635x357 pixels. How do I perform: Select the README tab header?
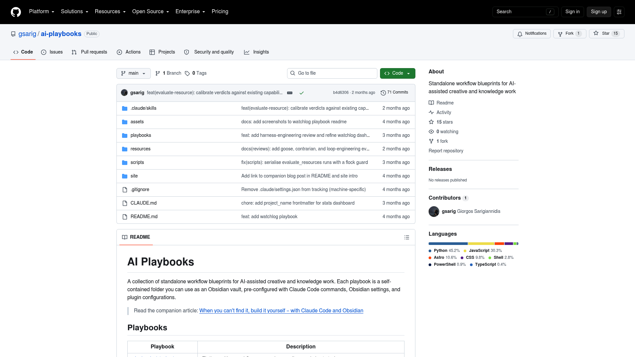click(x=136, y=237)
